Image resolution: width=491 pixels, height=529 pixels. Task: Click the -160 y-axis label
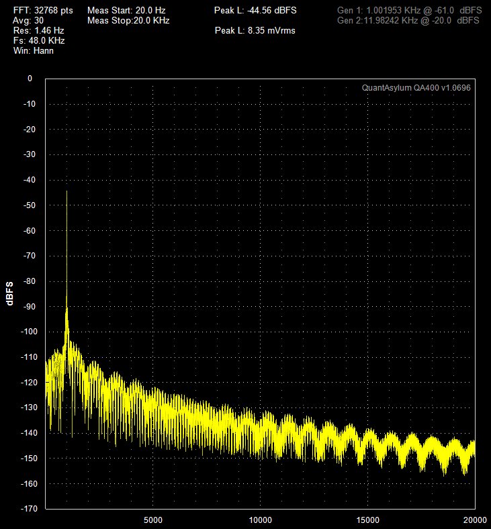(x=29, y=483)
